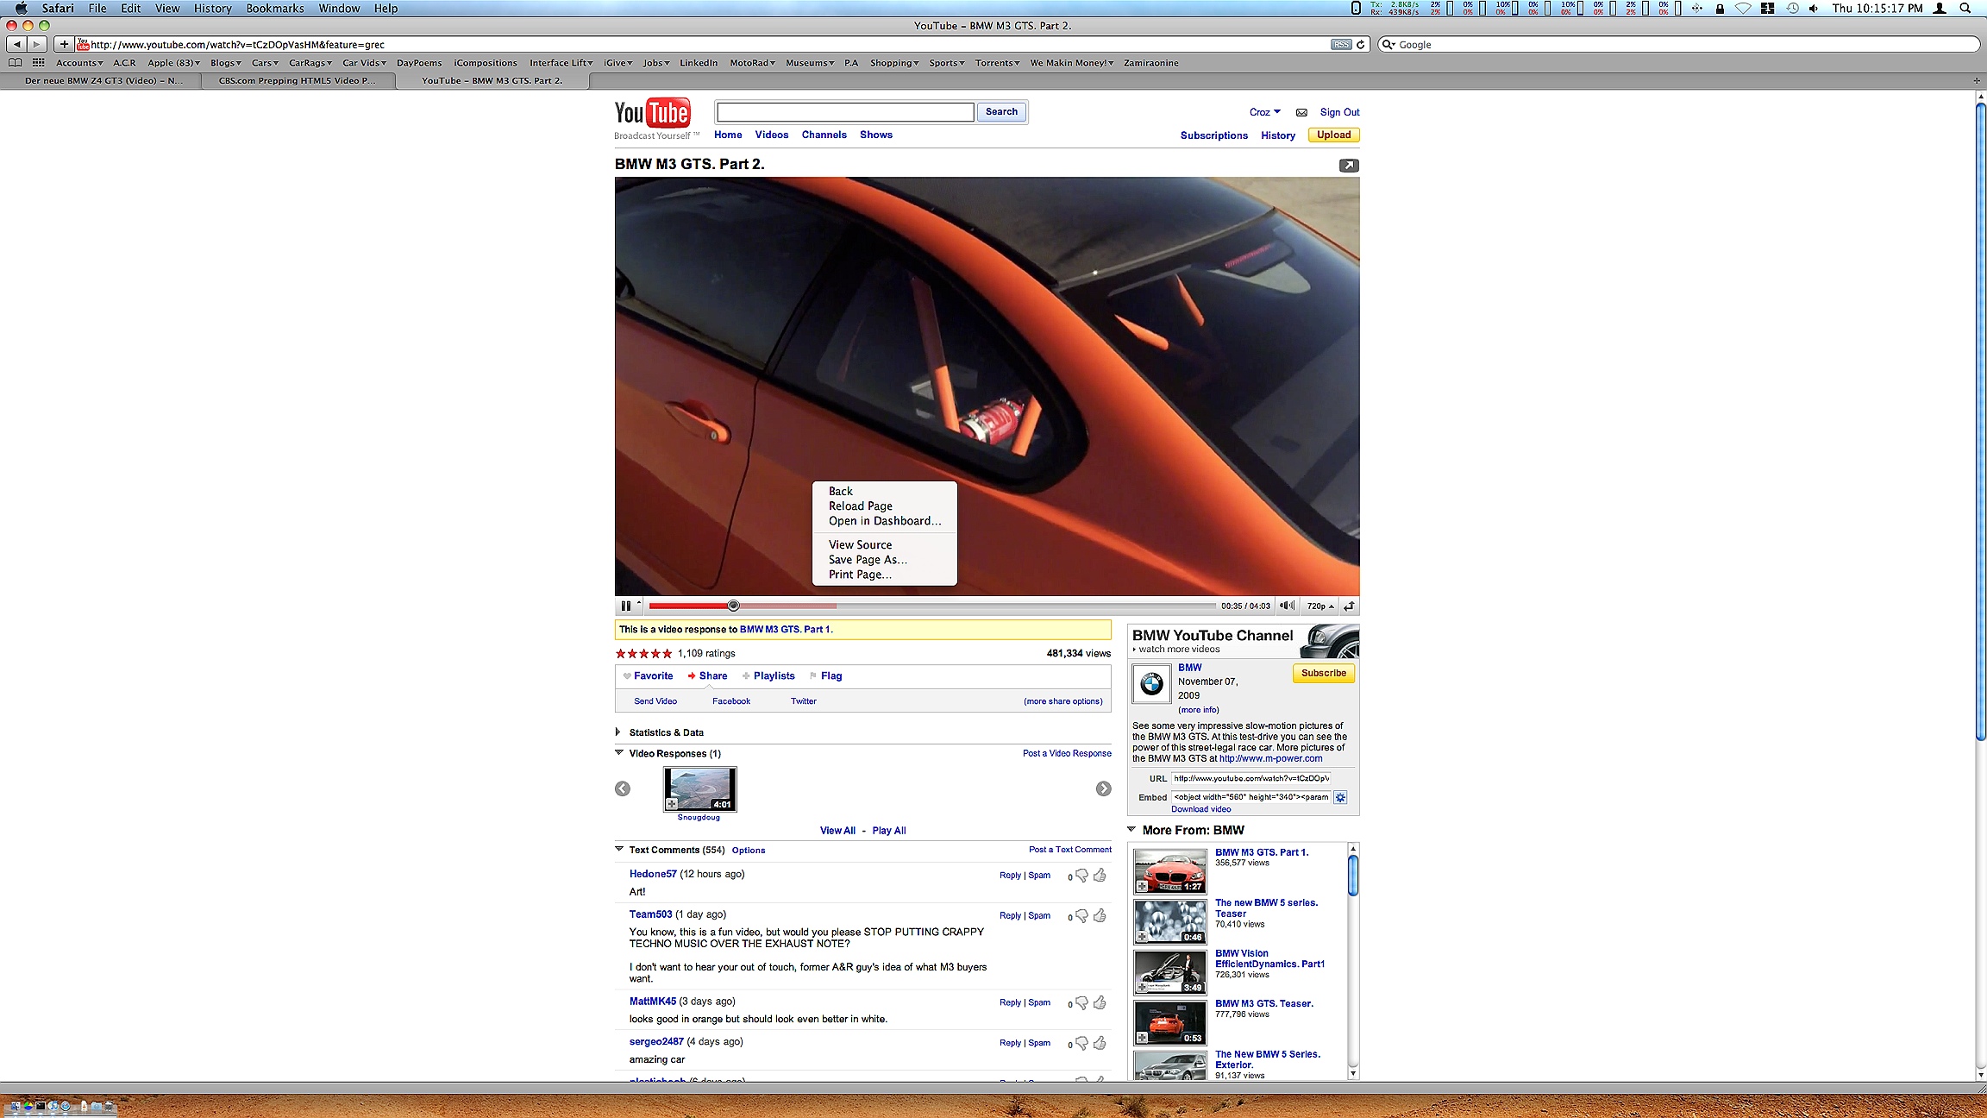Show previous video responses with the arrow
The height and width of the screenshot is (1118, 1987).
click(623, 788)
